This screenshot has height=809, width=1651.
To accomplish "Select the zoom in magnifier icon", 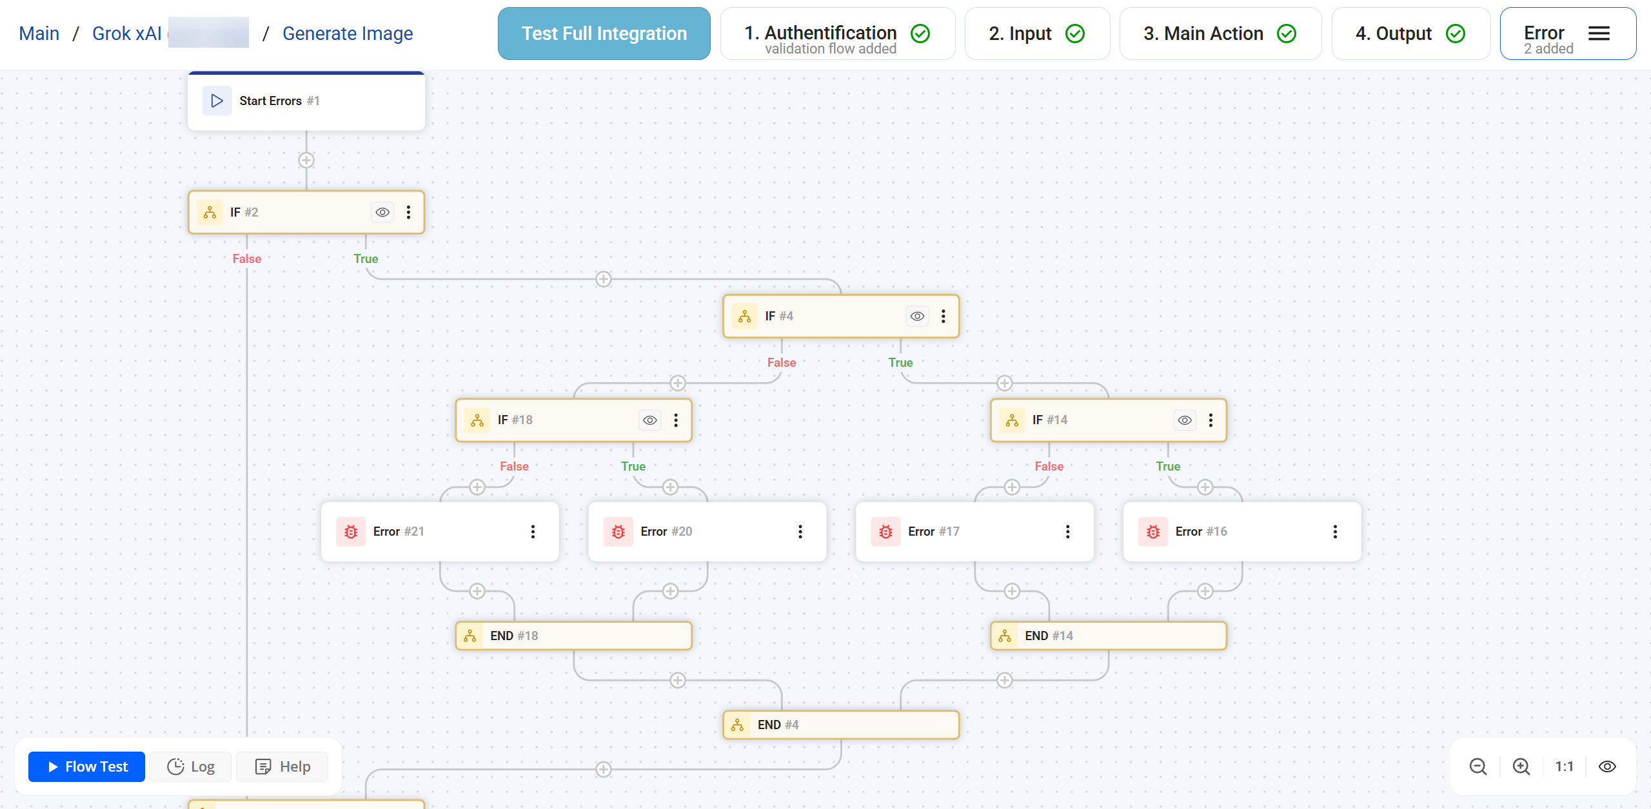I will (x=1521, y=766).
